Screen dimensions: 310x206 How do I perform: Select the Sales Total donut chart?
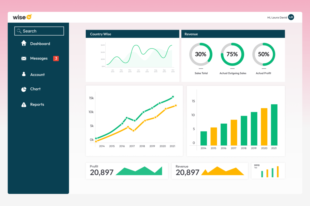pos(201,54)
